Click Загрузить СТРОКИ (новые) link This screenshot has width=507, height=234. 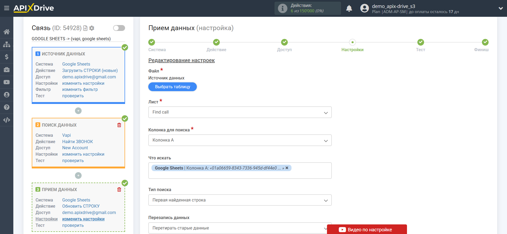[x=90, y=70]
